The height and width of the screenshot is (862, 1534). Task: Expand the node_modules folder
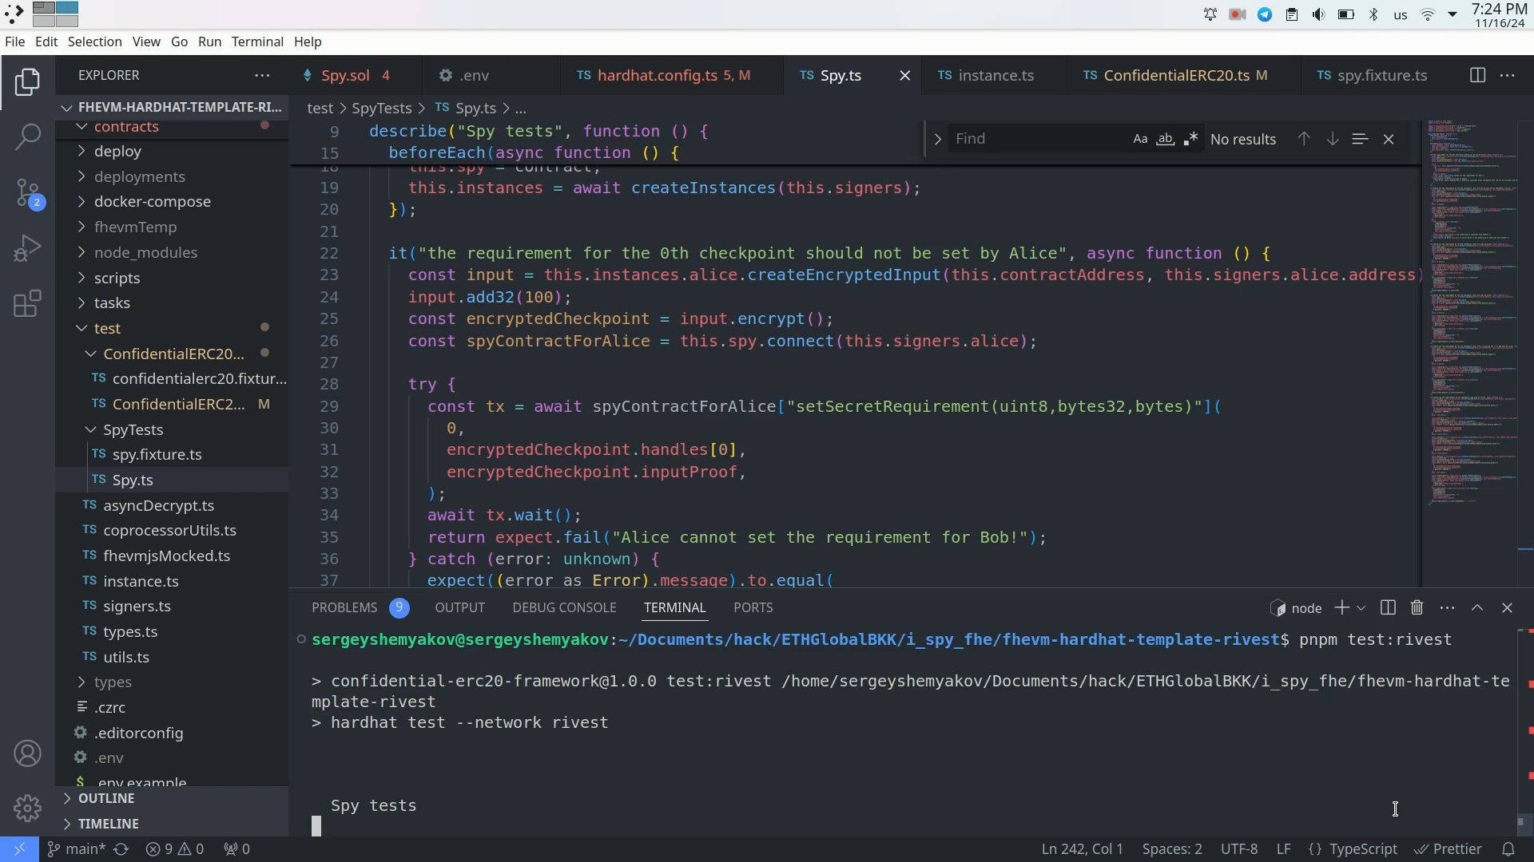pos(145,252)
